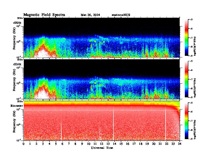Image resolution: width=214 pixels, height=165 pixels.
Task: Click hour 9 on the Universal Time axis
Action: coord(82,144)
